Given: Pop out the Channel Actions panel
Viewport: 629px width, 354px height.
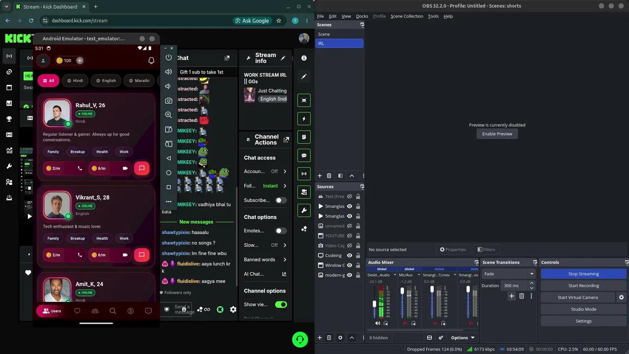Looking at the screenshot, I should 286,140.
